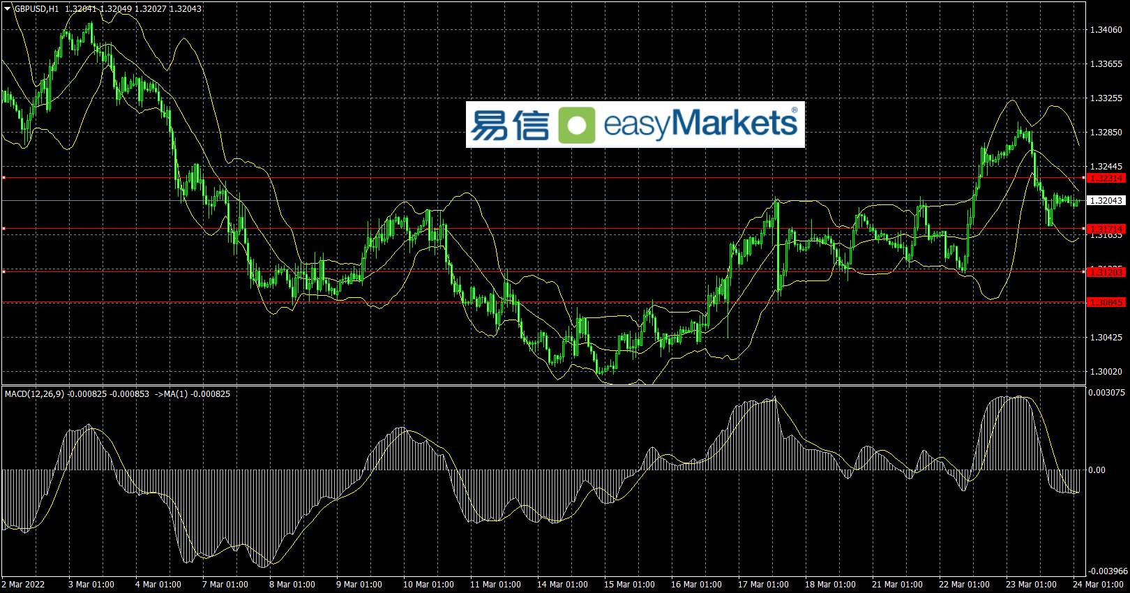Click the 1.30425 price scale value
Image resolution: width=1130 pixels, height=593 pixels.
pos(1106,338)
